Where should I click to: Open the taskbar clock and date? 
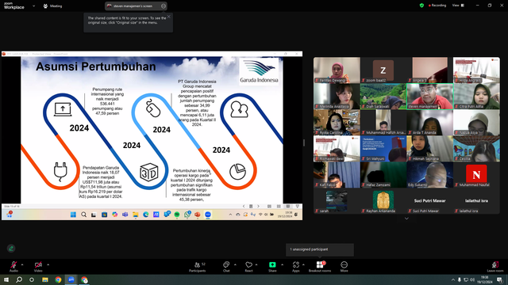pyautogui.click(x=484, y=279)
